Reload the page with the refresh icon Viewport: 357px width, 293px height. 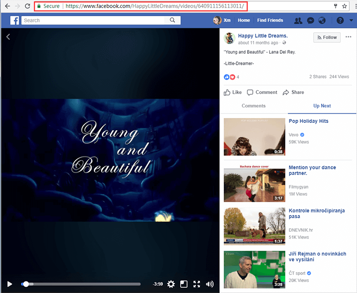[x=28, y=6]
